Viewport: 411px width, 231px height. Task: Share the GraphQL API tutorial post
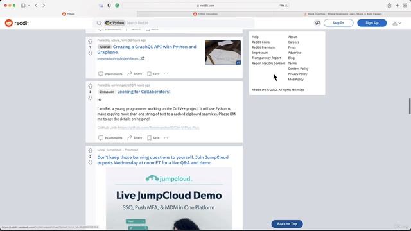pyautogui.click(x=135, y=74)
